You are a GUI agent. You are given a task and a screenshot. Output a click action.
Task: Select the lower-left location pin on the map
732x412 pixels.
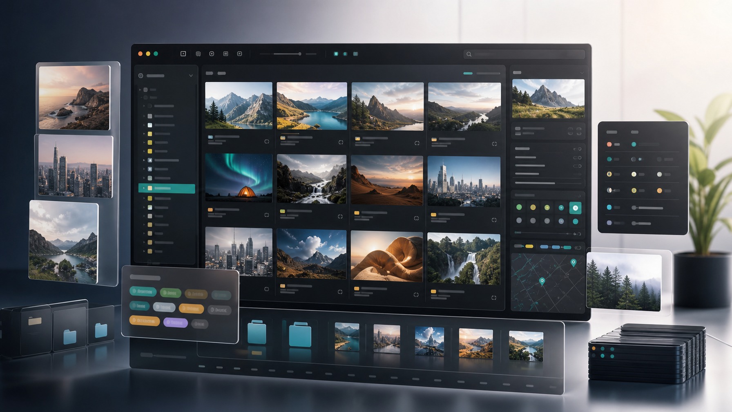pyautogui.click(x=542, y=281)
